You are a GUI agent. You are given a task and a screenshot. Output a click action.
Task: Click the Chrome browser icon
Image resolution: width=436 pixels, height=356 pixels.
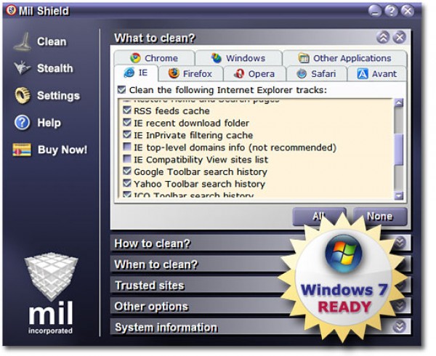pos(135,58)
